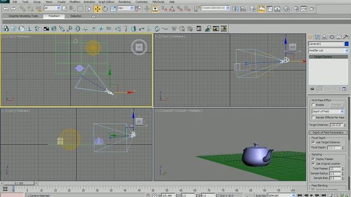
Task: Open the Edit menu
Action: pos(15,2)
